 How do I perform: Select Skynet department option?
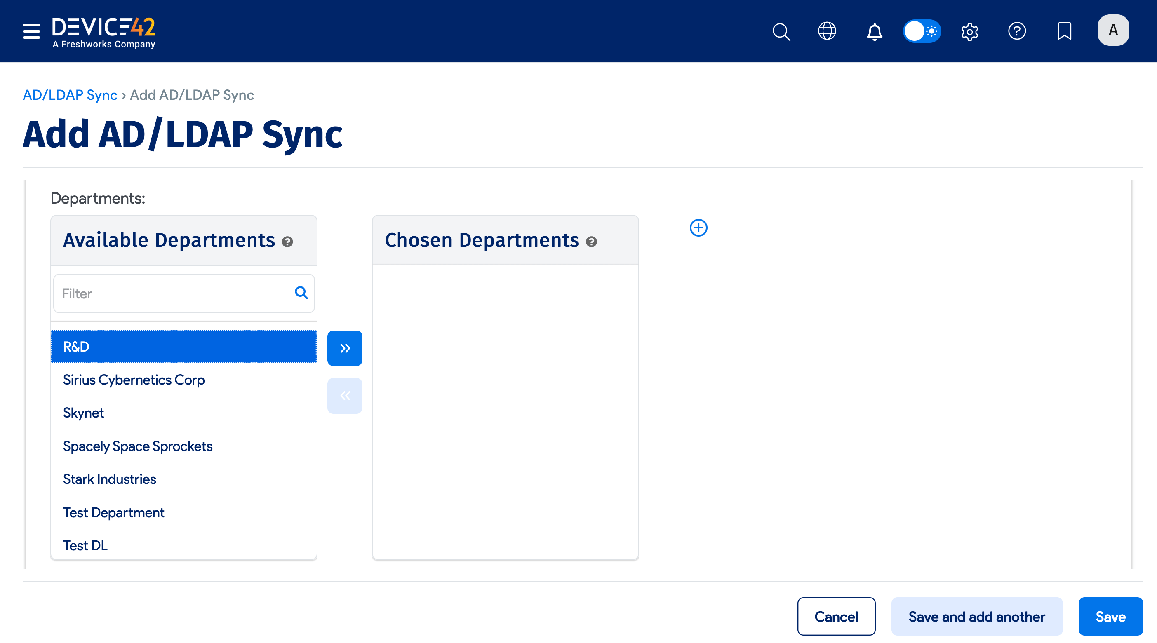point(84,413)
